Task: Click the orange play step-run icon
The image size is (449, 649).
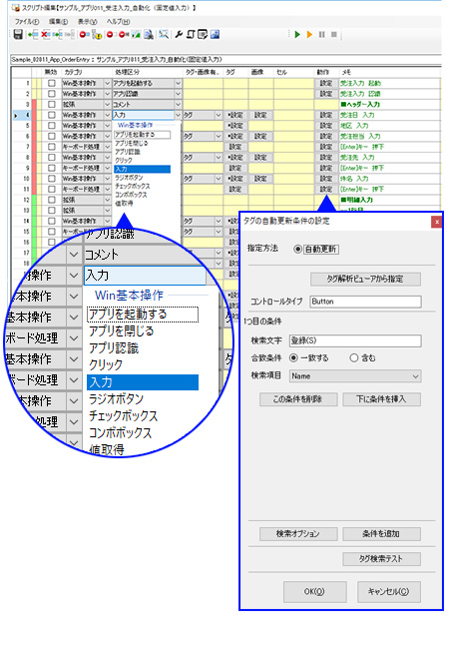Action: (309, 34)
